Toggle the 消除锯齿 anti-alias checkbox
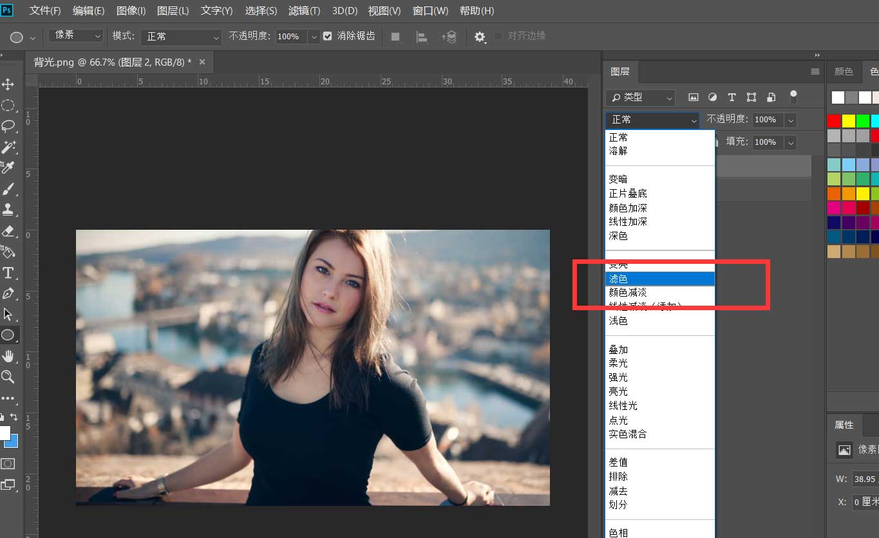This screenshot has width=879, height=538. 328,36
